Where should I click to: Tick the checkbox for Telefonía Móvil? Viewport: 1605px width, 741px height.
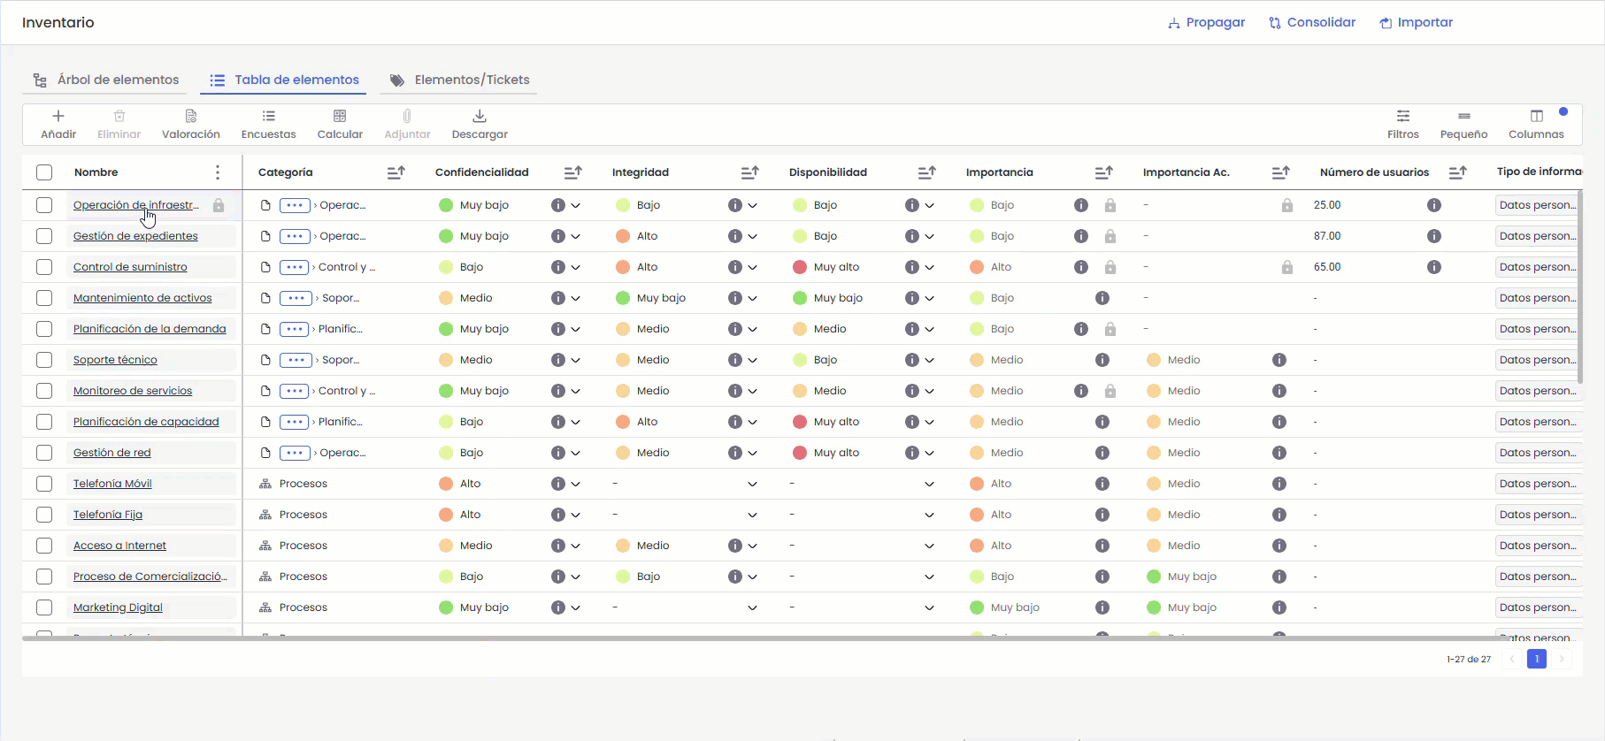tap(44, 484)
